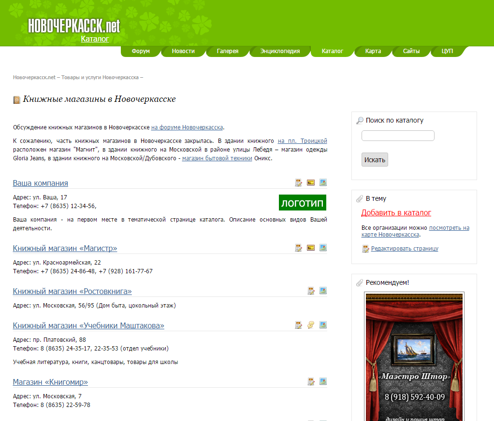Click the edit icon for «Ростовкнига» listing

312,291
